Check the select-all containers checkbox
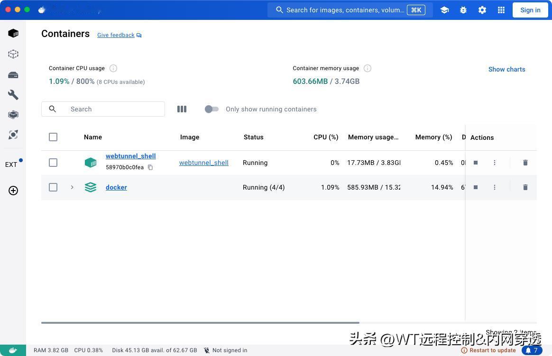Viewport: 552px width, 356px height. 53,137
